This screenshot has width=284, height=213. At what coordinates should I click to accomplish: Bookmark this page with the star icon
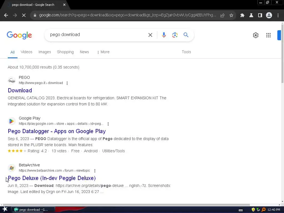(231, 16)
